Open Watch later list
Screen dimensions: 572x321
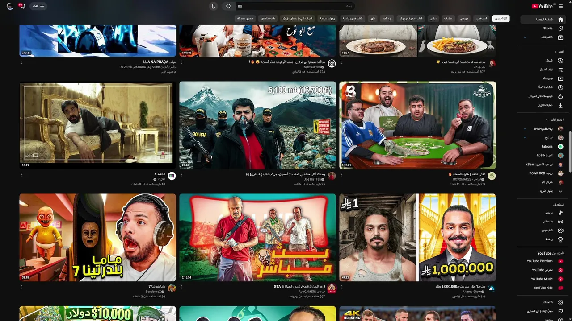click(543, 88)
